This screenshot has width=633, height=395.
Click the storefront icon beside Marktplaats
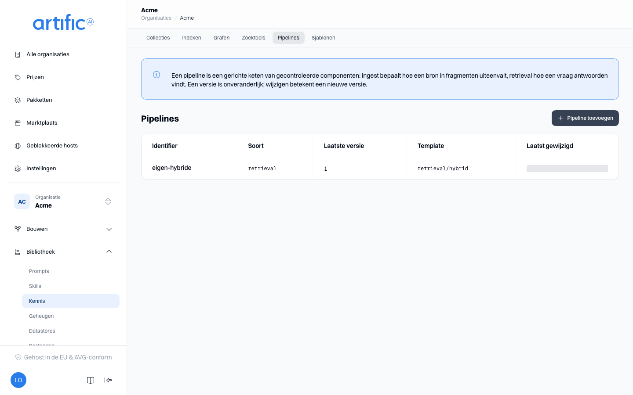(x=18, y=123)
